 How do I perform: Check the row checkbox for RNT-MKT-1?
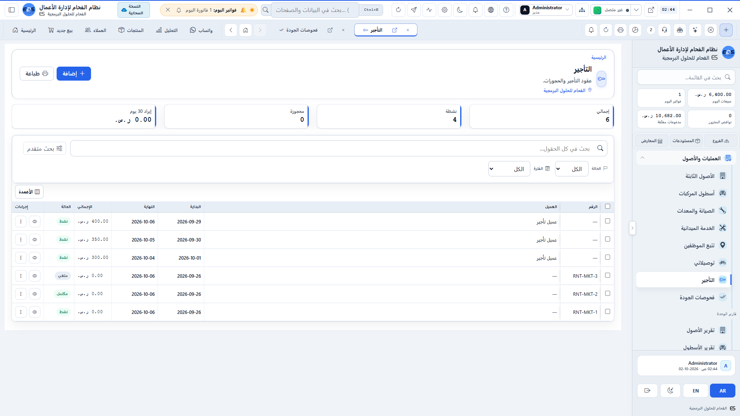[x=608, y=312]
